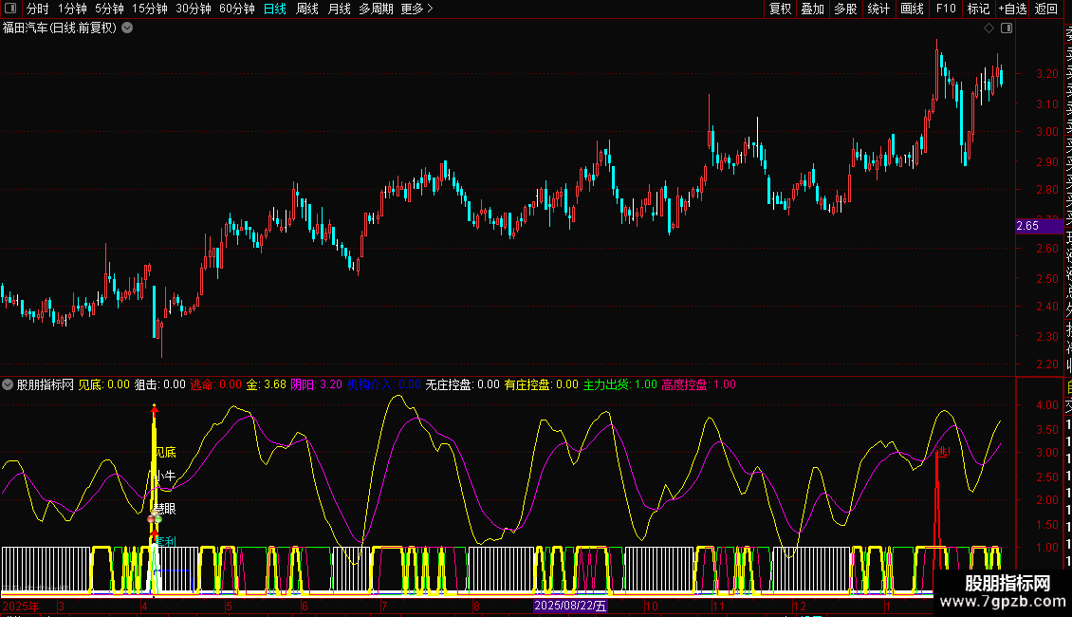Switch to 日线 daily chart period
Image resolution: width=1072 pixels, height=617 pixels.
point(275,9)
